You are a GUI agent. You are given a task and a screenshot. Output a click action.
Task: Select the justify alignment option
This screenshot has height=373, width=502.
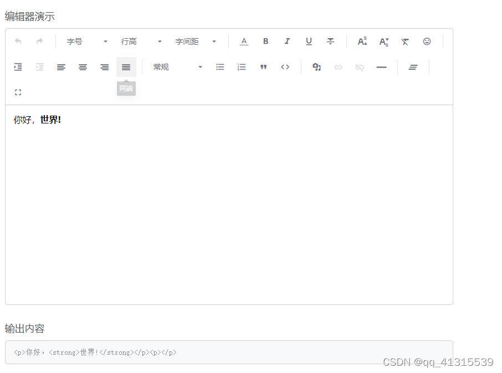126,66
